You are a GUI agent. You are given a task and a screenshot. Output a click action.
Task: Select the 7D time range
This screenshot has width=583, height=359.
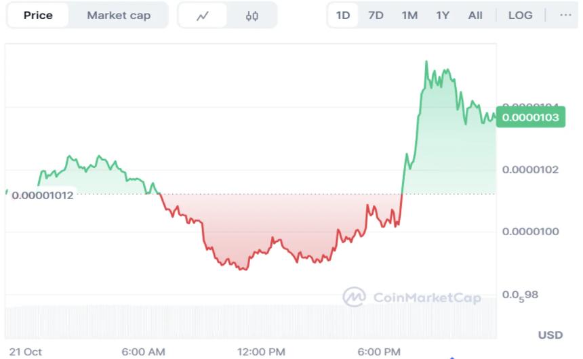(x=376, y=15)
